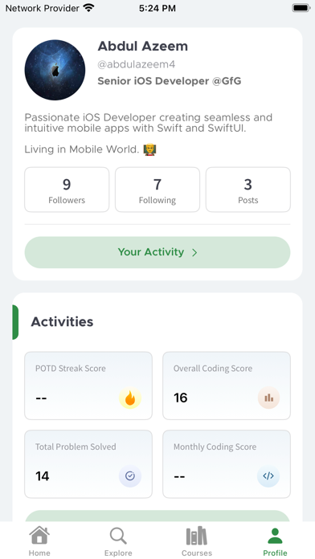The width and height of the screenshot is (315, 559).
Task: Open the Total Problem Solved card
Action: point(88,463)
